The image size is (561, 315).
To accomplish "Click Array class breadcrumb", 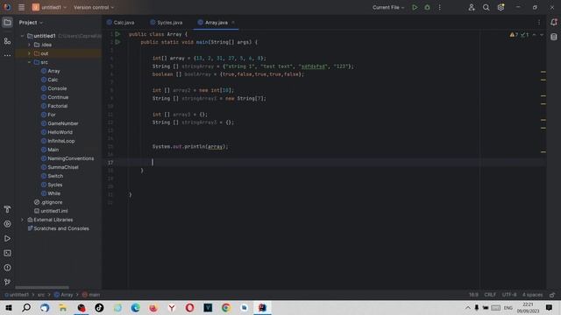I will pos(63,295).
